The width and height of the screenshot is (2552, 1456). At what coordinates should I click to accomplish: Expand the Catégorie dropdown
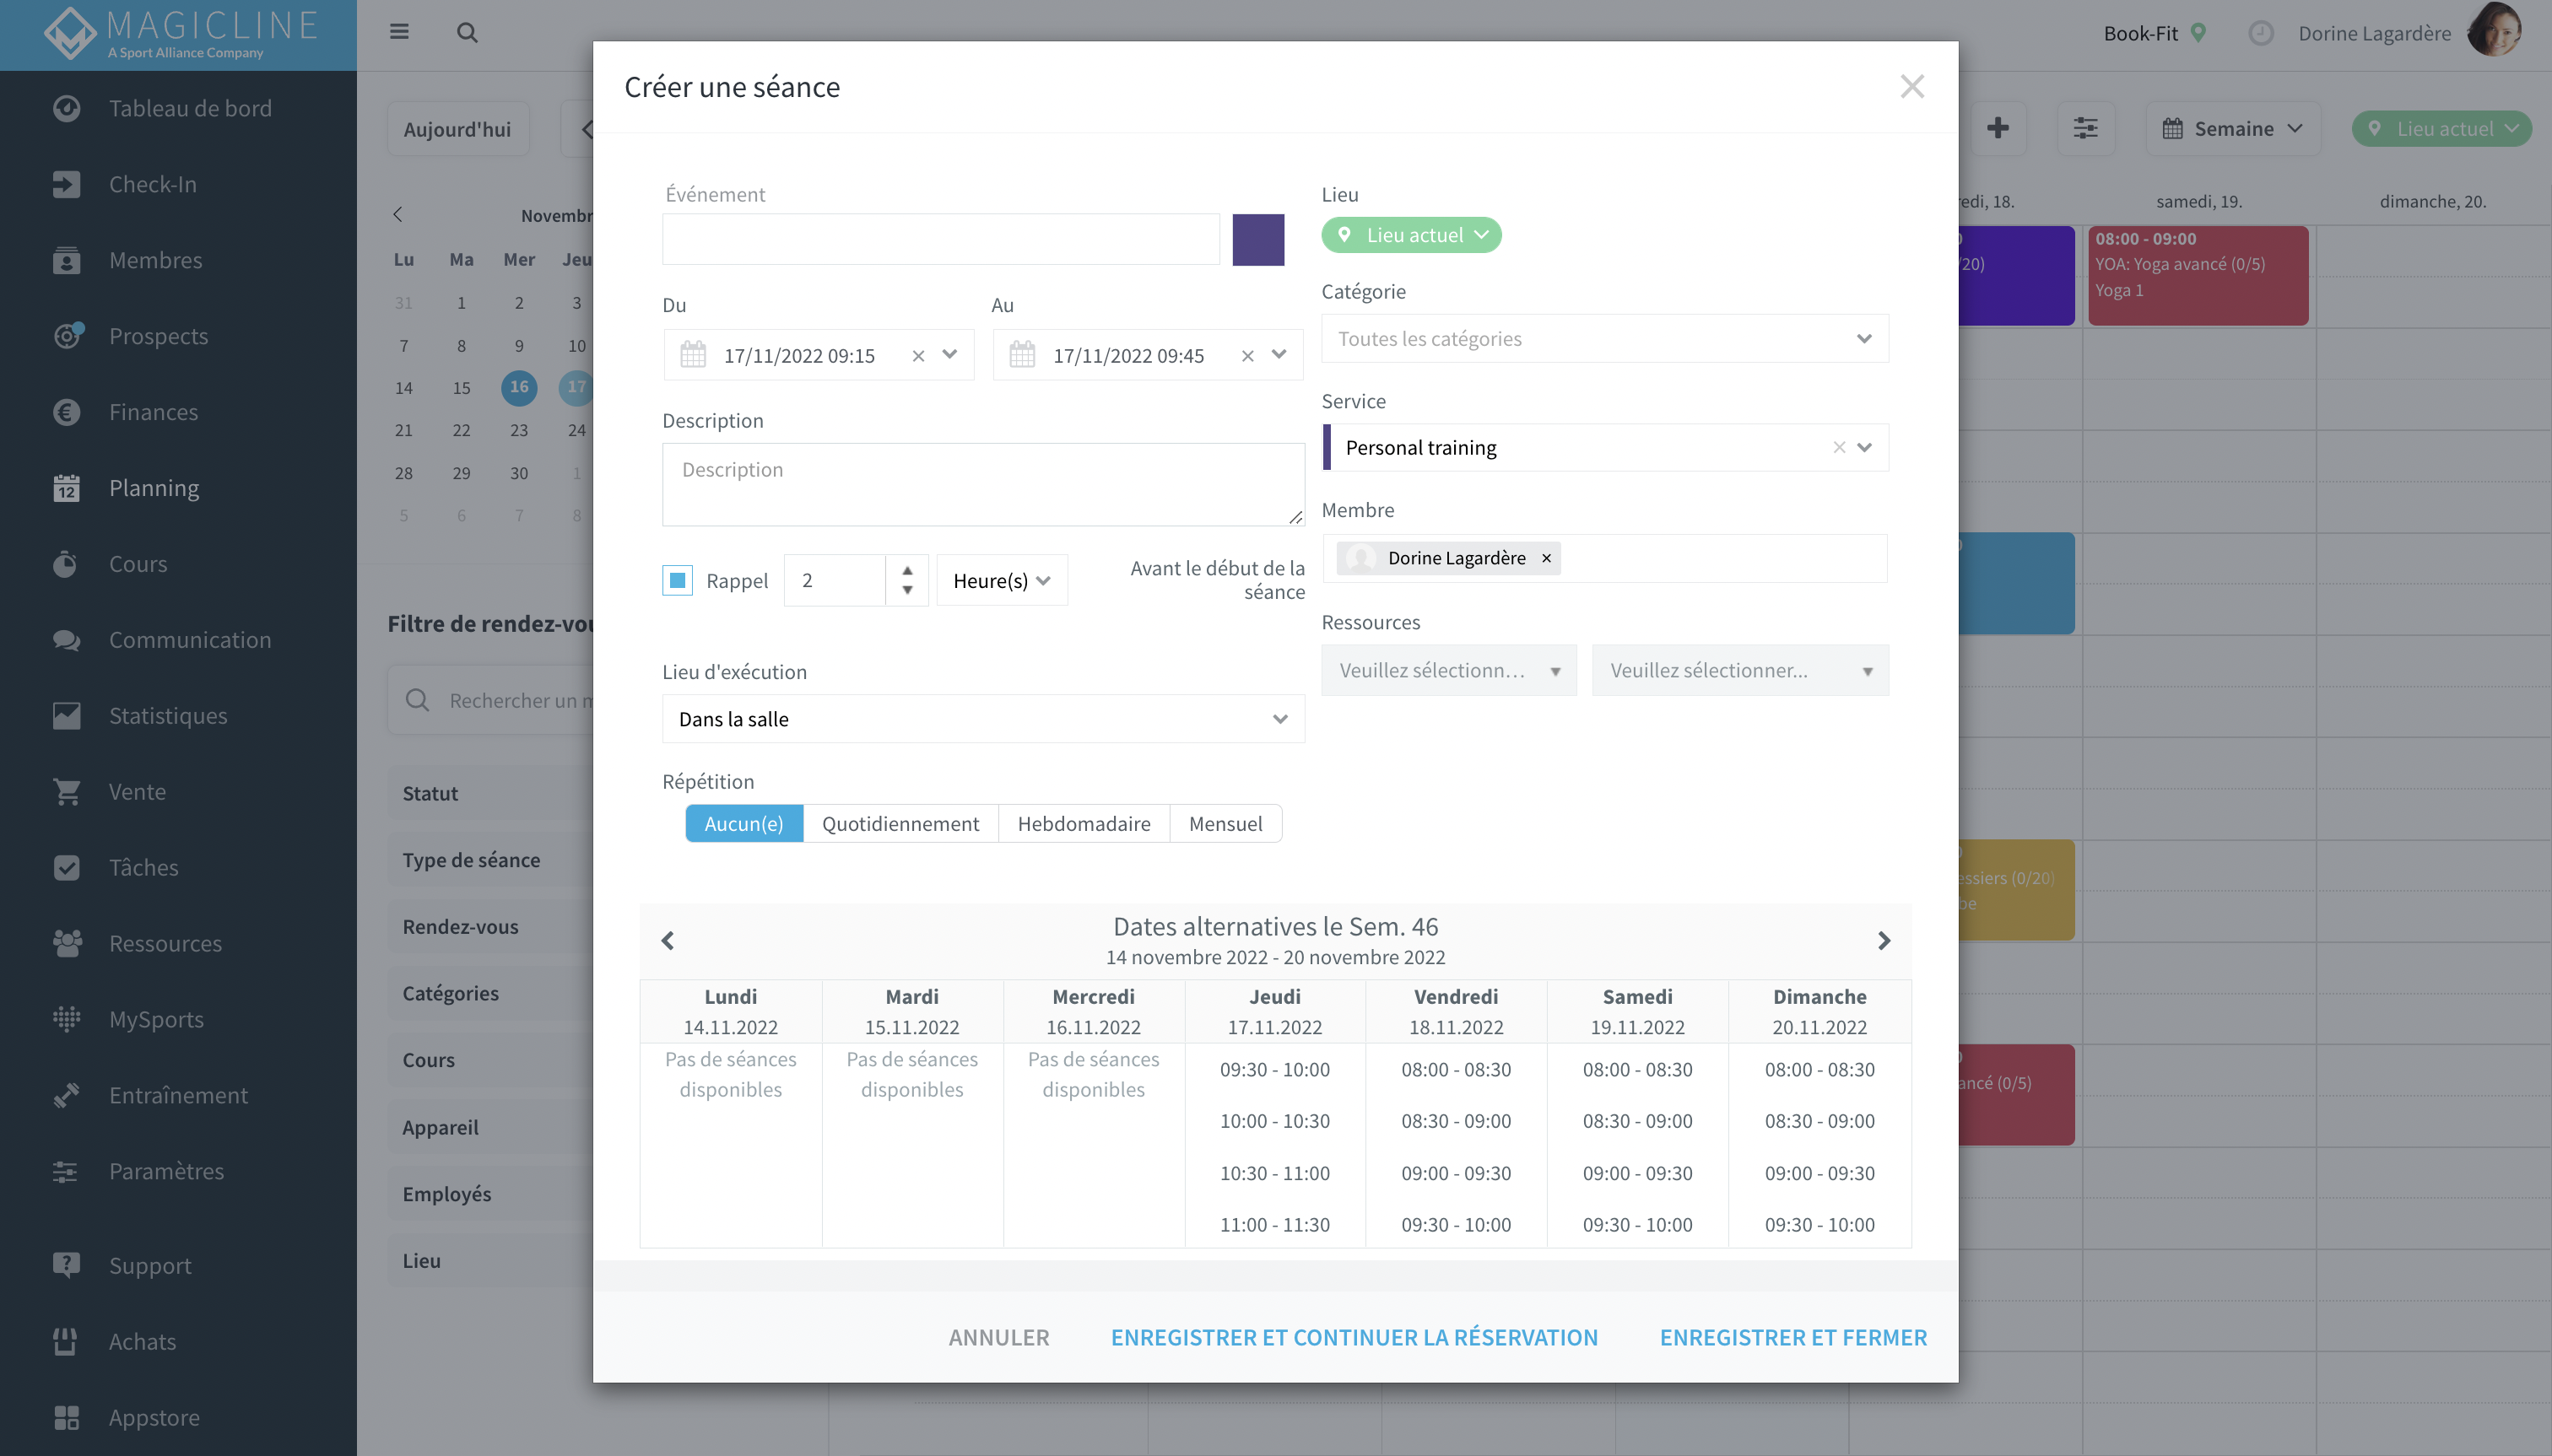click(1604, 339)
